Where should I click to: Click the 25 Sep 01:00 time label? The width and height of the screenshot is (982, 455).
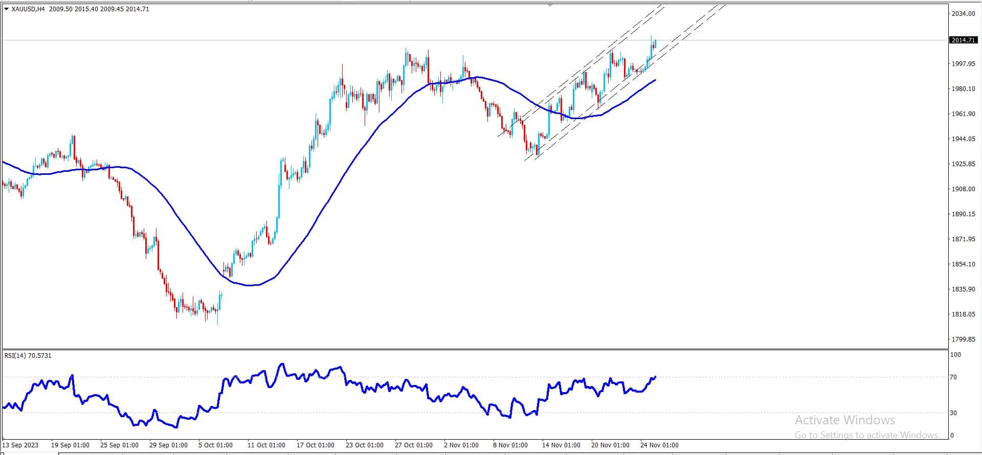pyautogui.click(x=119, y=445)
